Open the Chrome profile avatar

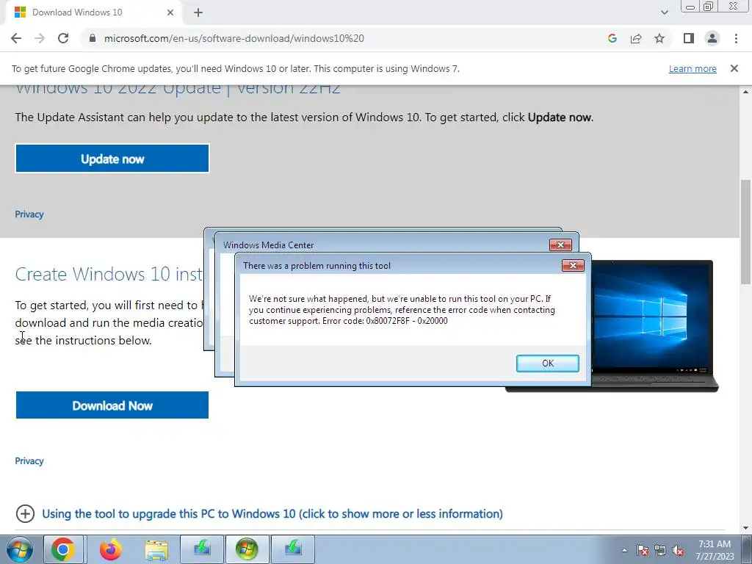[x=712, y=38]
